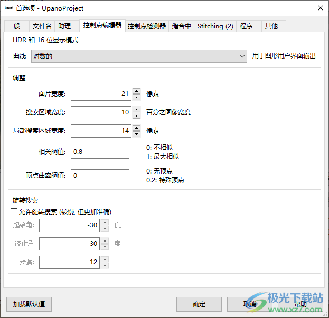The height and width of the screenshot is (318, 329).
Task: Increase 终止角 with up arrow
Action: [105, 240]
